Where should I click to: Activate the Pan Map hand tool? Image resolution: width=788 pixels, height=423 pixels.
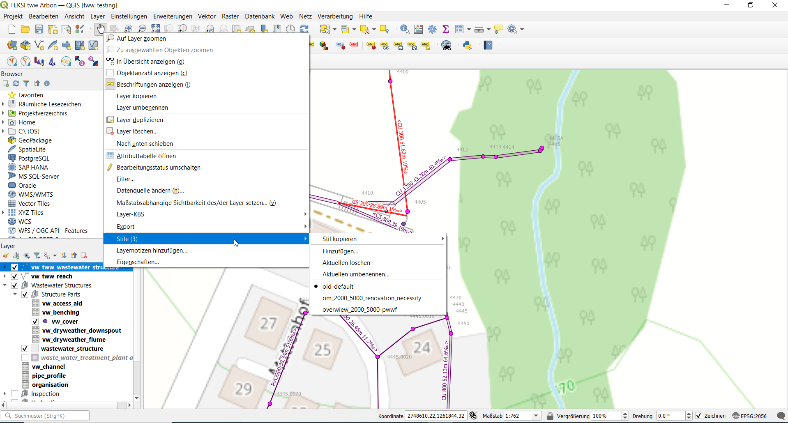click(101, 29)
